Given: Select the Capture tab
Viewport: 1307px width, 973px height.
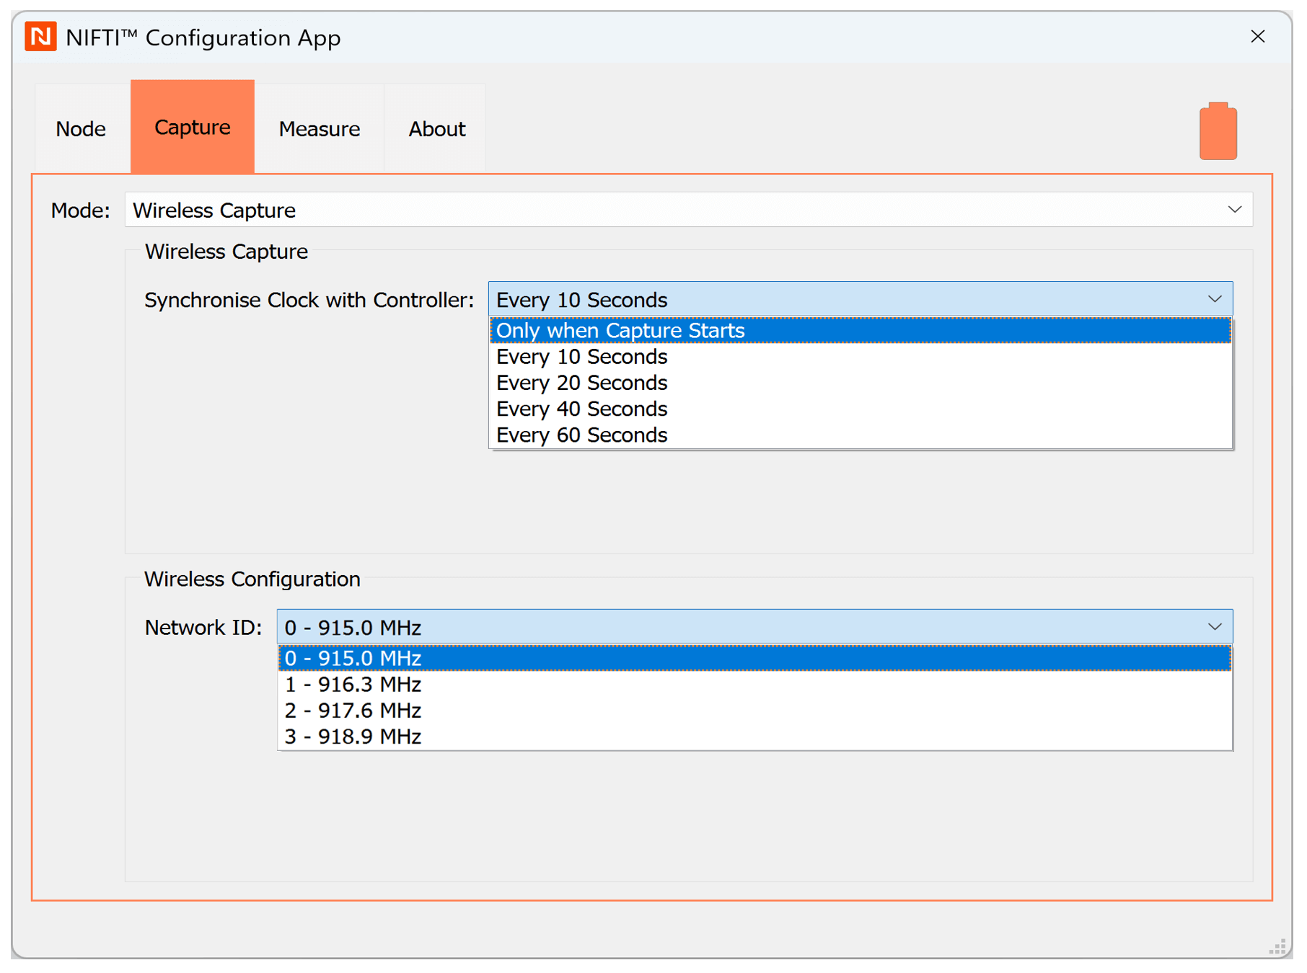Looking at the screenshot, I should tap(193, 127).
